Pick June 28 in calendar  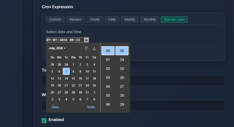click(x=52, y=64)
